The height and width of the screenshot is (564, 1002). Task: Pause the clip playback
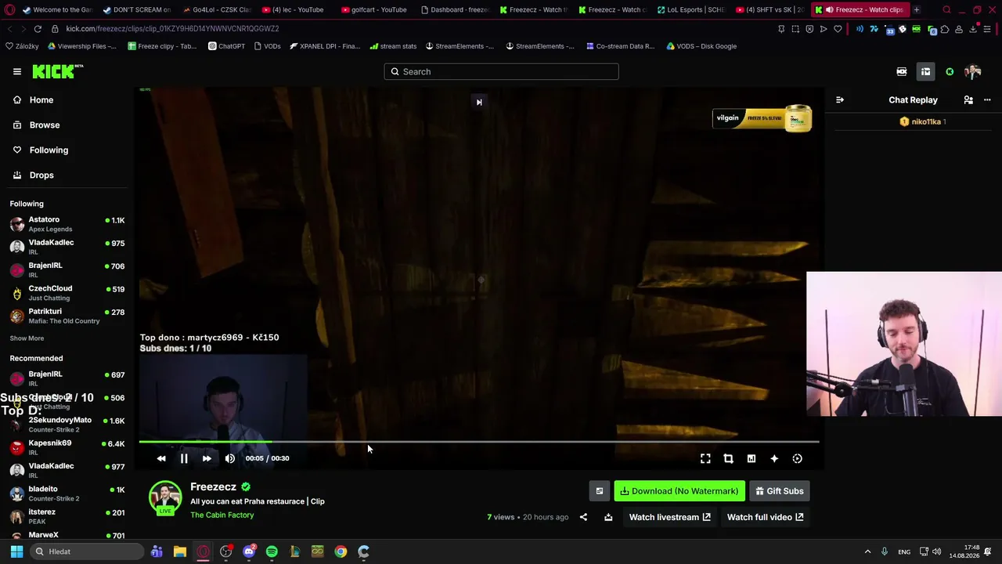(x=184, y=458)
